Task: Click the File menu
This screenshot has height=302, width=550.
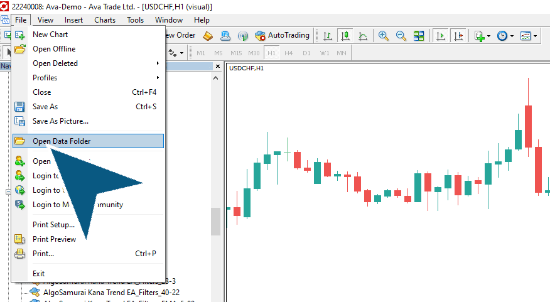Action: coord(21,20)
